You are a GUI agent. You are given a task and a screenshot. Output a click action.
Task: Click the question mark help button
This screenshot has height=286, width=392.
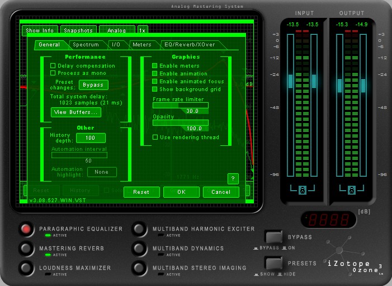233,179
